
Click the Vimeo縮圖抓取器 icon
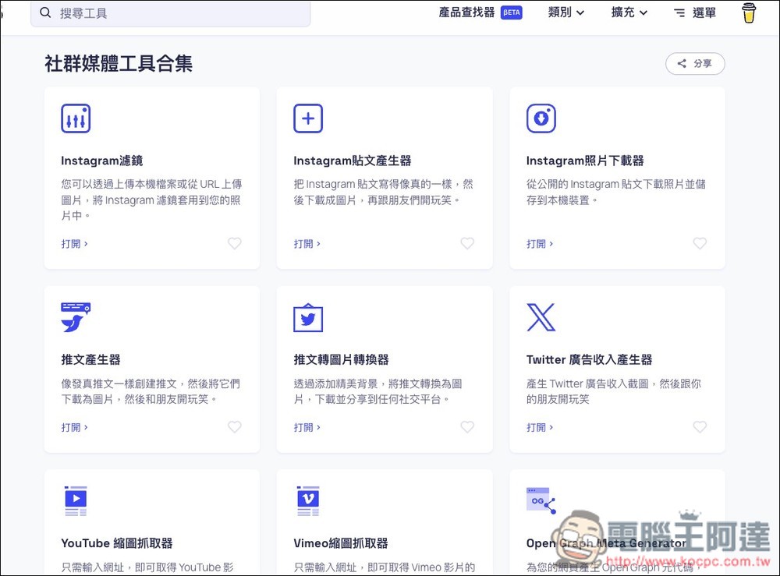[308, 501]
